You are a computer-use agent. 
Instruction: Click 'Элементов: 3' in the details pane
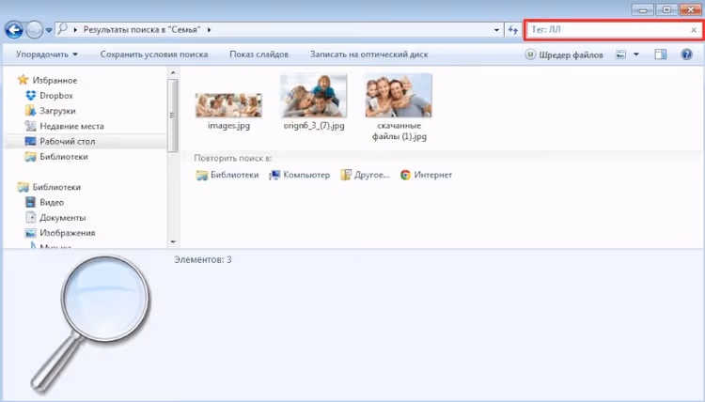[203, 259]
